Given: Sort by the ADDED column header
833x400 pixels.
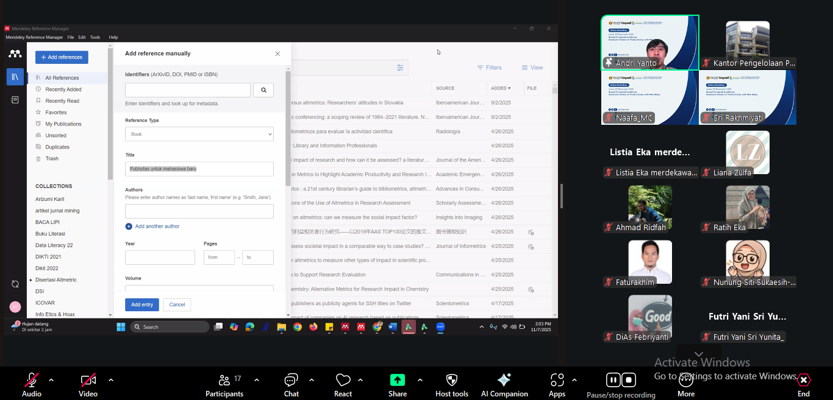Looking at the screenshot, I should point(501,88).
